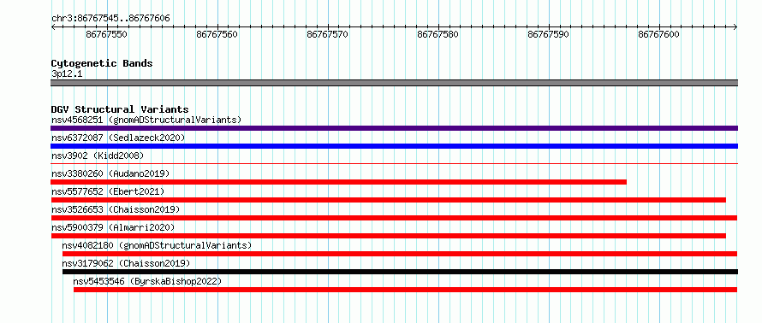Image resolution: width=762 pixels, height=323 pixels.
Task: Click the red nsv5453546 ByrskaBishop2022 bar
Action: coord(405,290)
